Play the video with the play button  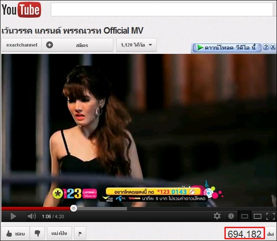tap(13, 216)
